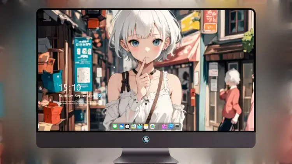Click the monitor bezel logo badge

click(x=146, y=140)
